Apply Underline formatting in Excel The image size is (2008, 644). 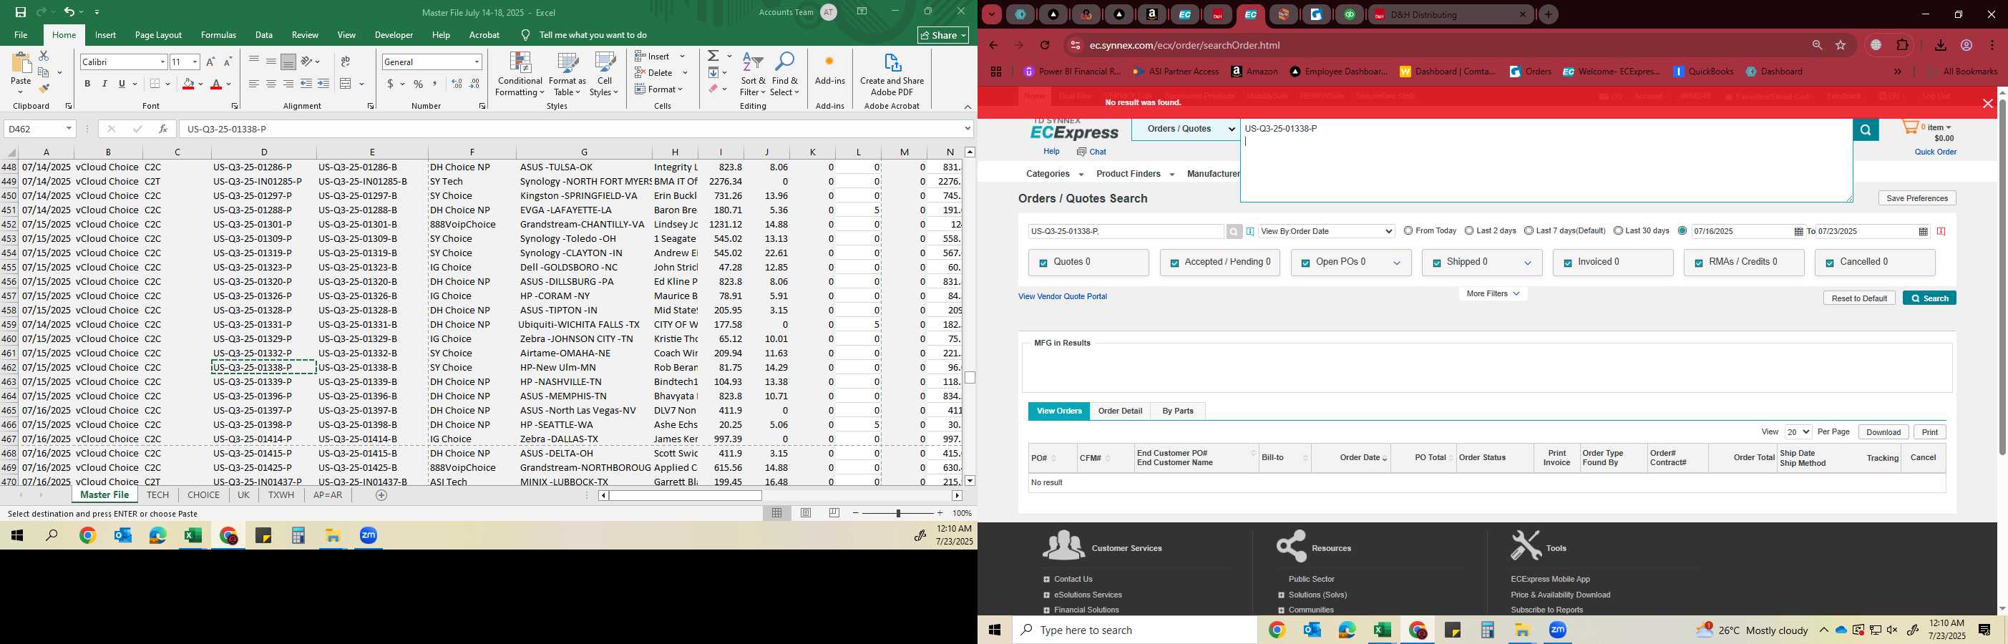pyautogui.click(x=122, y=84)
